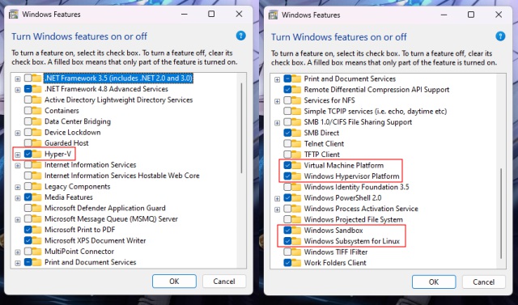Click the Simple TCPIP services folder icon
The image size is (518, 305).
click(296, 111)
